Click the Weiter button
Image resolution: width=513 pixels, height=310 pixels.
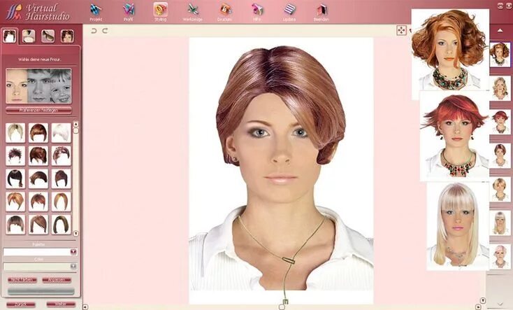tap(61, 304)
